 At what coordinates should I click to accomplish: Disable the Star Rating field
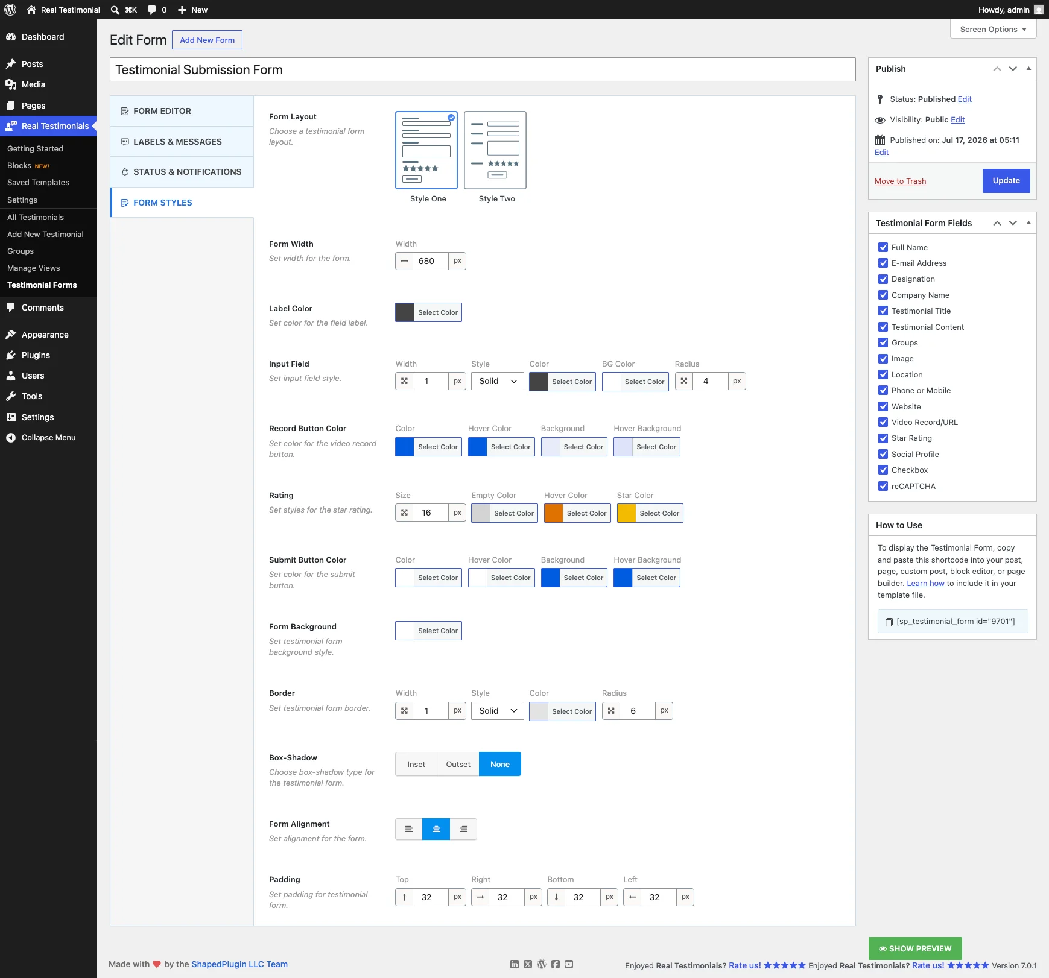[883, 438]
